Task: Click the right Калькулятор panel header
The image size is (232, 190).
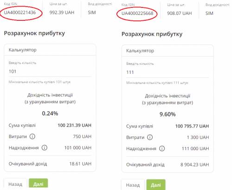Action: coord(168,51)
